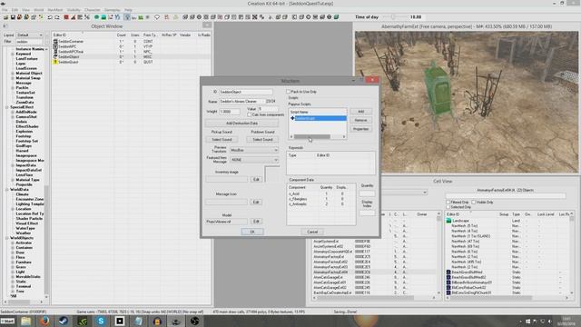This screenshot has width=581, height=327.
Task: Click Remove script button
Action: [x=361, y=121]
